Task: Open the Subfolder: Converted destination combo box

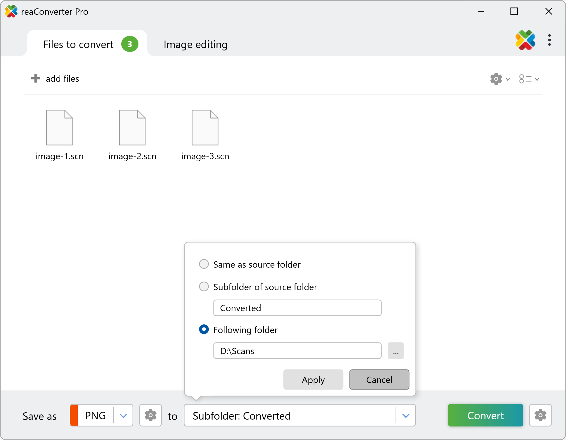Action: tap(290, 416)
